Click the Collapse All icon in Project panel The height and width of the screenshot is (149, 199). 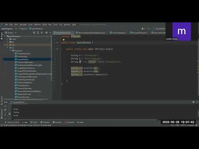coord(41,33)
